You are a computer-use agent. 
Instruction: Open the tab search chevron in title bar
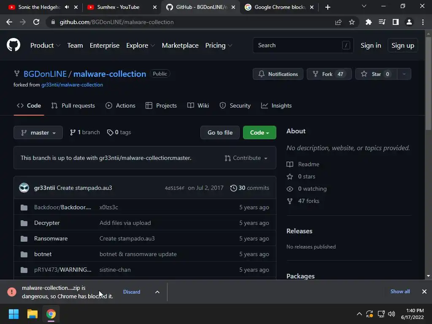tap(364, 6)
